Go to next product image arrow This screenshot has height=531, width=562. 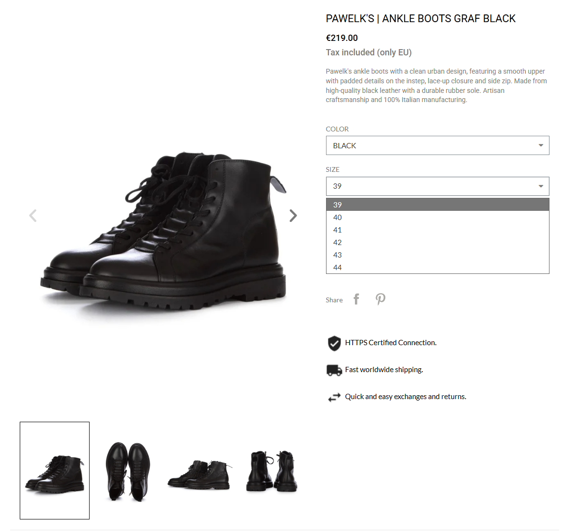(x=293, y=216)
